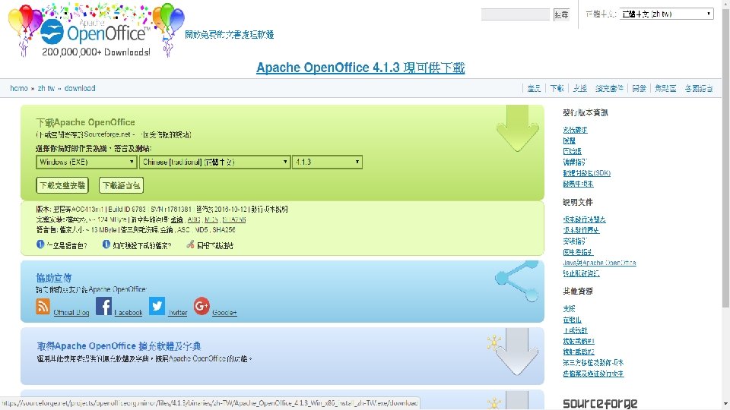
Task: Open the 4.1.3 version dropdown
Action: [327, 162]
